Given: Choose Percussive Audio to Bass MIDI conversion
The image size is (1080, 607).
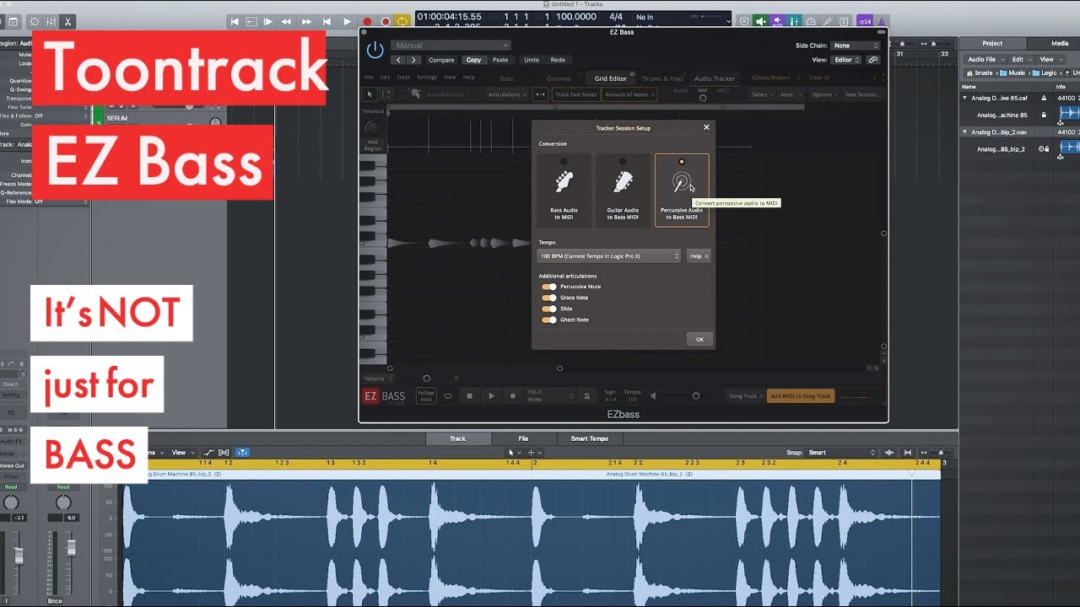Looking at the screenshot, I should (682, 190).
